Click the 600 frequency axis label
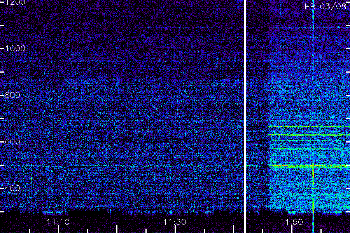Image resolution: width=350 pixels, height=233 pixels. coord(12,142)
